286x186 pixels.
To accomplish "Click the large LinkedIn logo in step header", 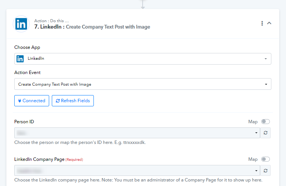I will (x=21, y=24).
